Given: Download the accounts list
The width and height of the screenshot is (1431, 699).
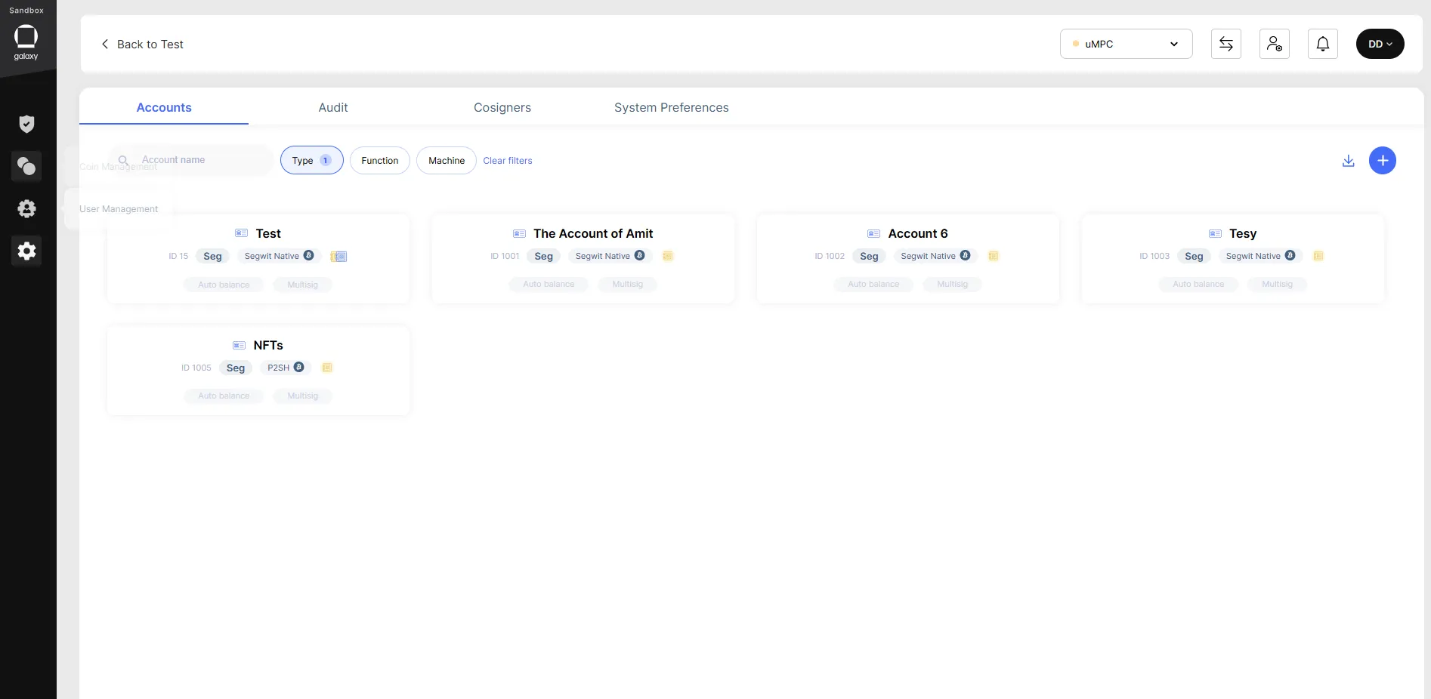Looking at the screenshot, I should coord(1349,161).
